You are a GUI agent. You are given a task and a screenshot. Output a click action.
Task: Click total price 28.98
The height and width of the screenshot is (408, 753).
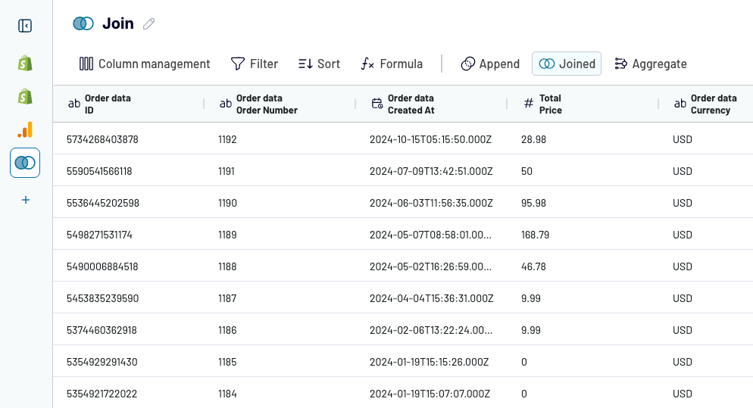(x=533, y=139)
